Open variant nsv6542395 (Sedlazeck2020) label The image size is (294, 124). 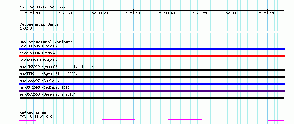pos(46,87)
